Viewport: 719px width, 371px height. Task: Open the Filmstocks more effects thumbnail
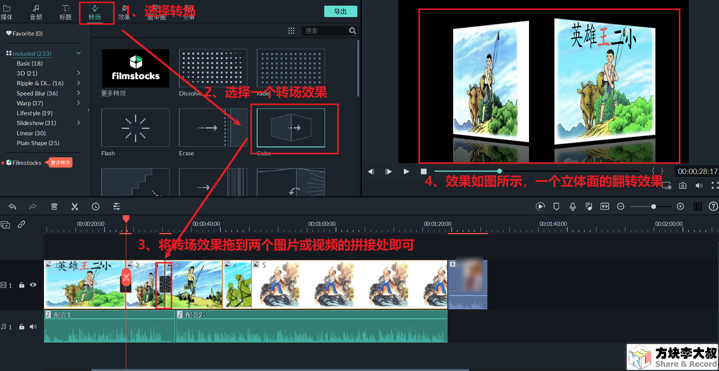pos(135,68)
